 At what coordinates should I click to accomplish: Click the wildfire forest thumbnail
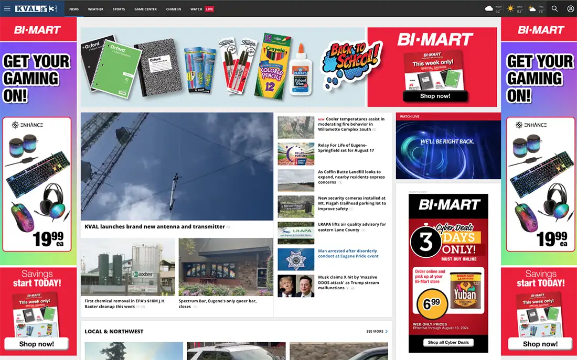tap(296, 128)
